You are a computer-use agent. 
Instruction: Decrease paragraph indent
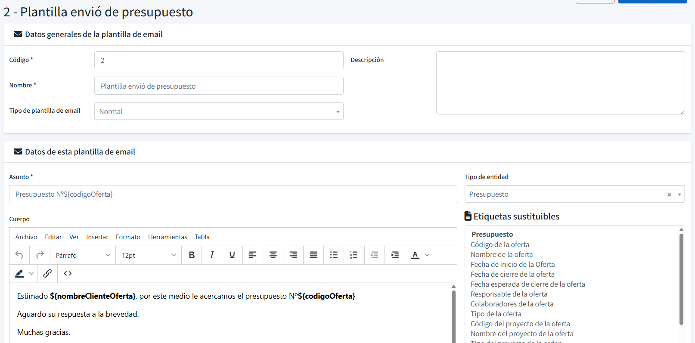(375, 255)
